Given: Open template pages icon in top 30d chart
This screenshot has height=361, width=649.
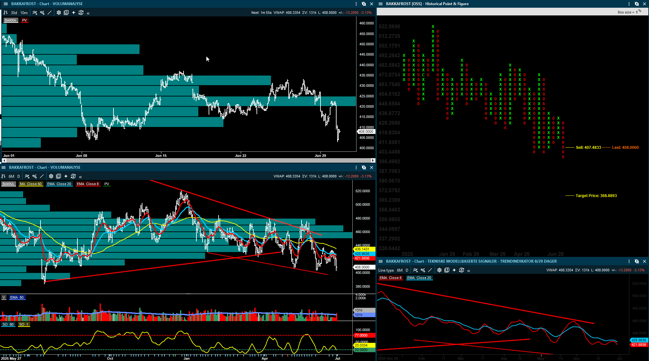Looking at the screenshot, I should [66, 13].
